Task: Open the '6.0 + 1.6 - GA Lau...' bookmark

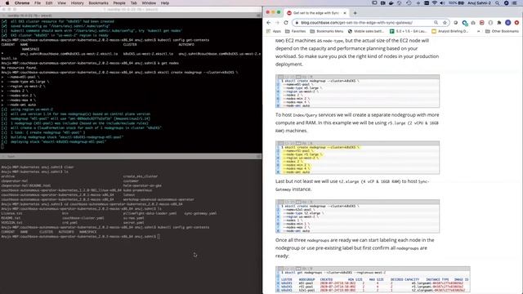Action: pyautogui.click(x=408, y=31)
